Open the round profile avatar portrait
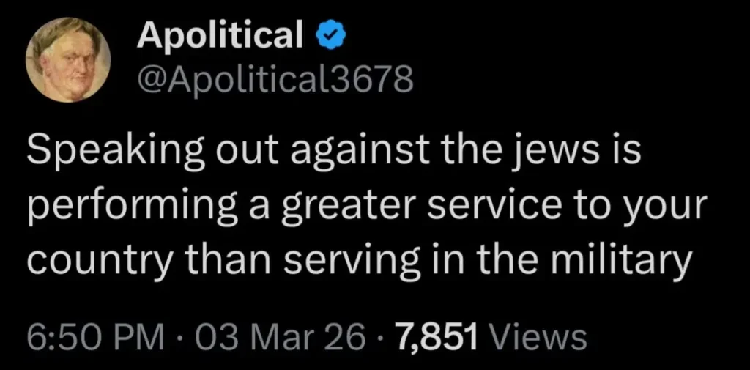This screenshot has width=750, height=370. [68, 60]
